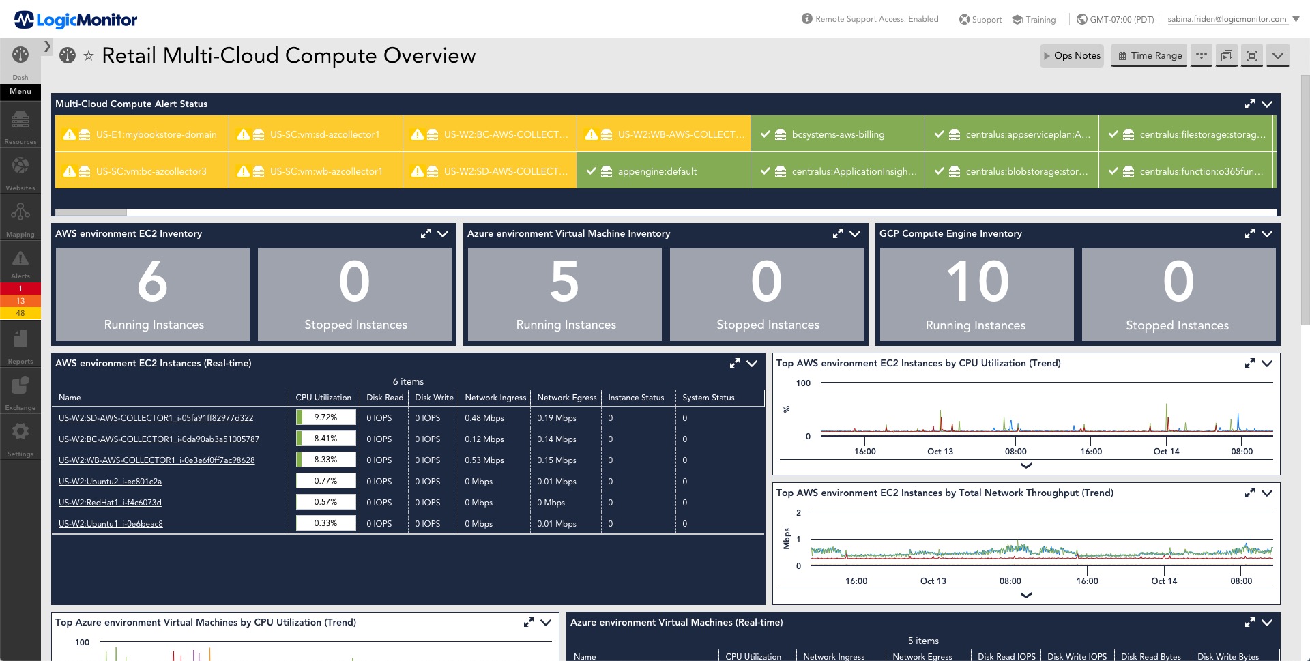This screenshot has height=661, width=1310.
Task: Click the red alert count in the sidebar
Action: click(x=20, y=288)
